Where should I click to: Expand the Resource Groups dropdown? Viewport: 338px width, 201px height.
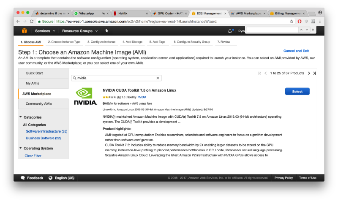point(80,31)
